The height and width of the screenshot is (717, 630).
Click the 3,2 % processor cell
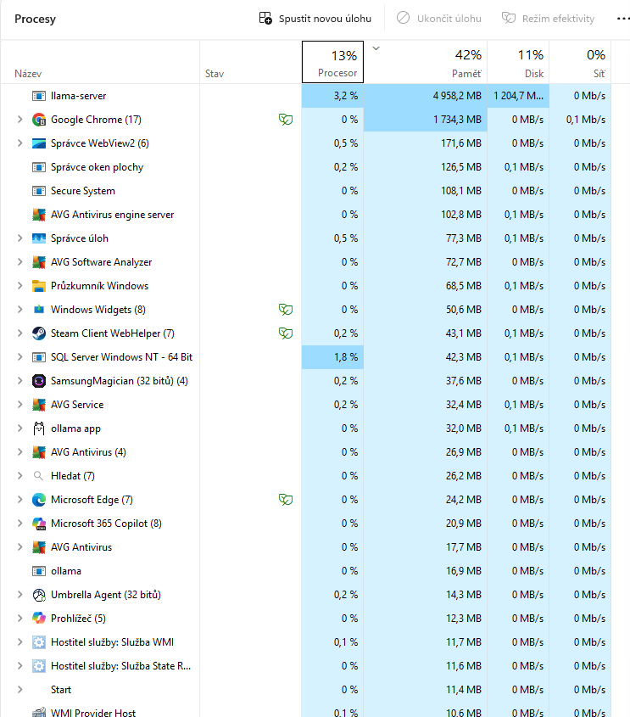332,96
